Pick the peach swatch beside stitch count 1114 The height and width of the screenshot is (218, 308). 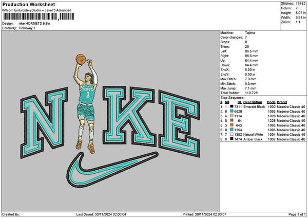232,116
